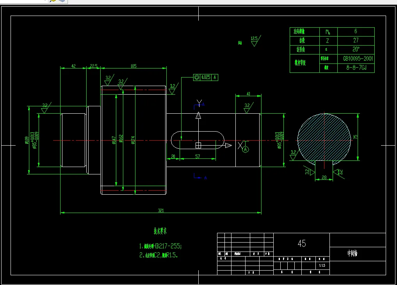
Task: Select the module value 6 in gear table
Action: pyautogui.click(x=356, y=32)
